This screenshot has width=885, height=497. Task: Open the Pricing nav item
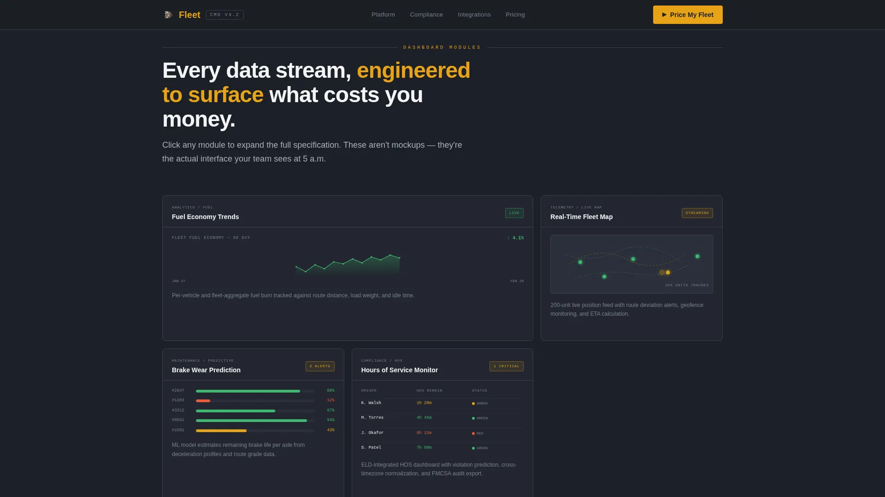click(515, 15)
